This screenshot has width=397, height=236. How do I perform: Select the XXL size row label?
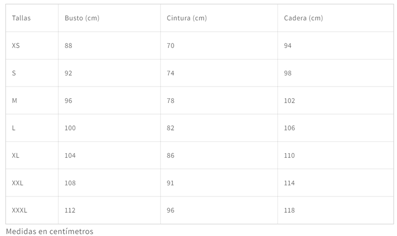[17, 183]
